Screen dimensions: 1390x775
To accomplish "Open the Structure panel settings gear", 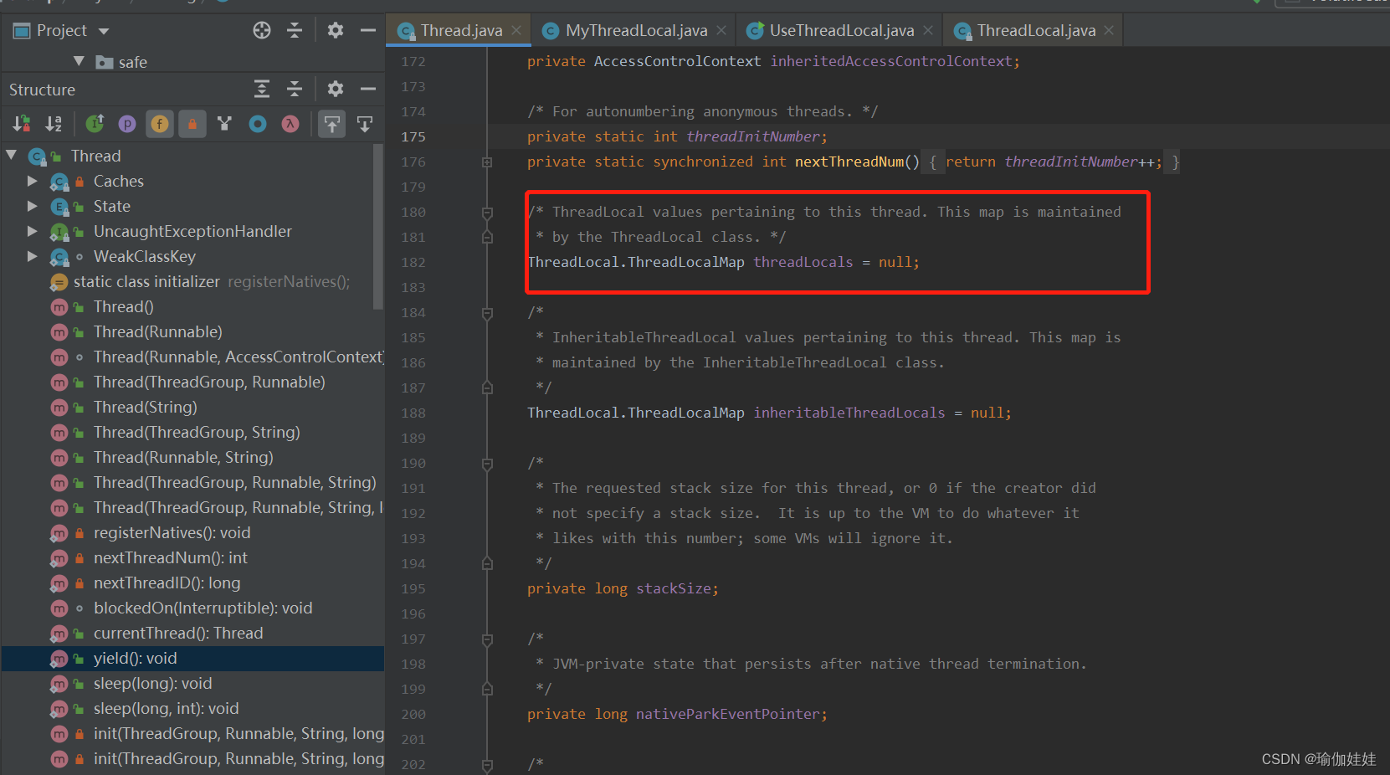I will pyautogui.click(x=335, y=89).
